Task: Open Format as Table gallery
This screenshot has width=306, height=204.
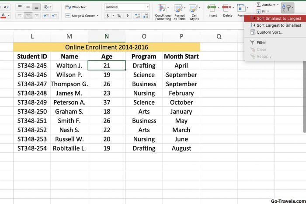Action: pyautogui.click(x=180, y=12)
